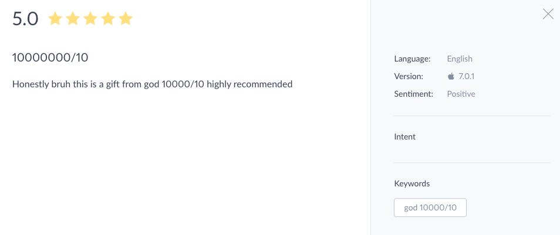Click the review title 10000000/10

(x=50, y=57)
